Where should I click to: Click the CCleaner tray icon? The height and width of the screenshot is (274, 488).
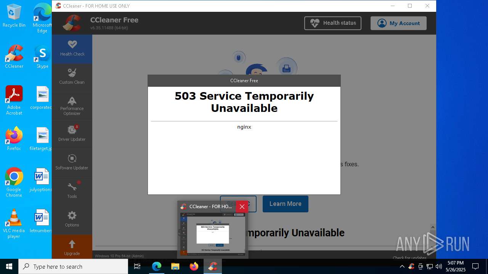coord(411,266)
